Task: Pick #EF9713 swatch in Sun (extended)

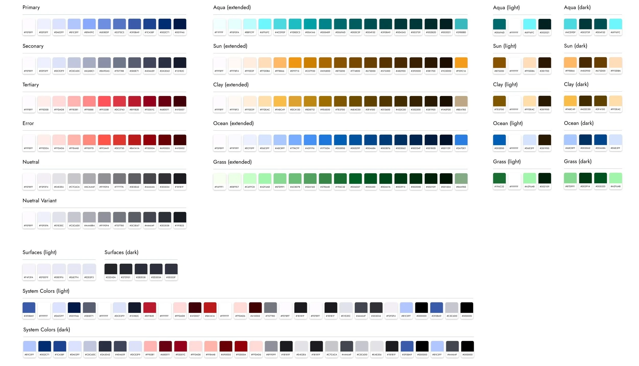Action: (295, 63)
